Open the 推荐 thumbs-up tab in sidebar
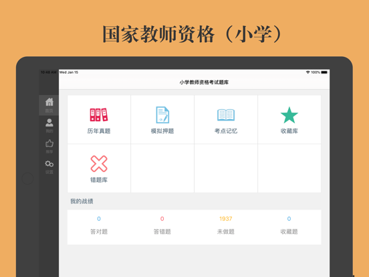 point(49,147)
